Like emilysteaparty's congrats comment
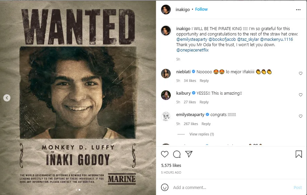This screenshot has height=195, width=307. (300, 116)
